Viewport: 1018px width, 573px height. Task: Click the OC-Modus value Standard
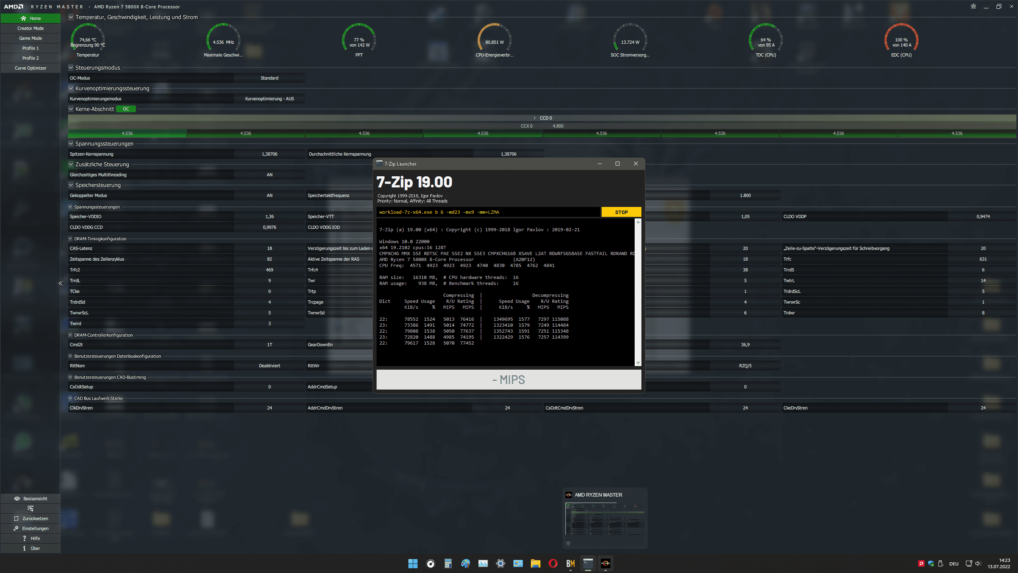pyautogui.click(x=270, y=78)
